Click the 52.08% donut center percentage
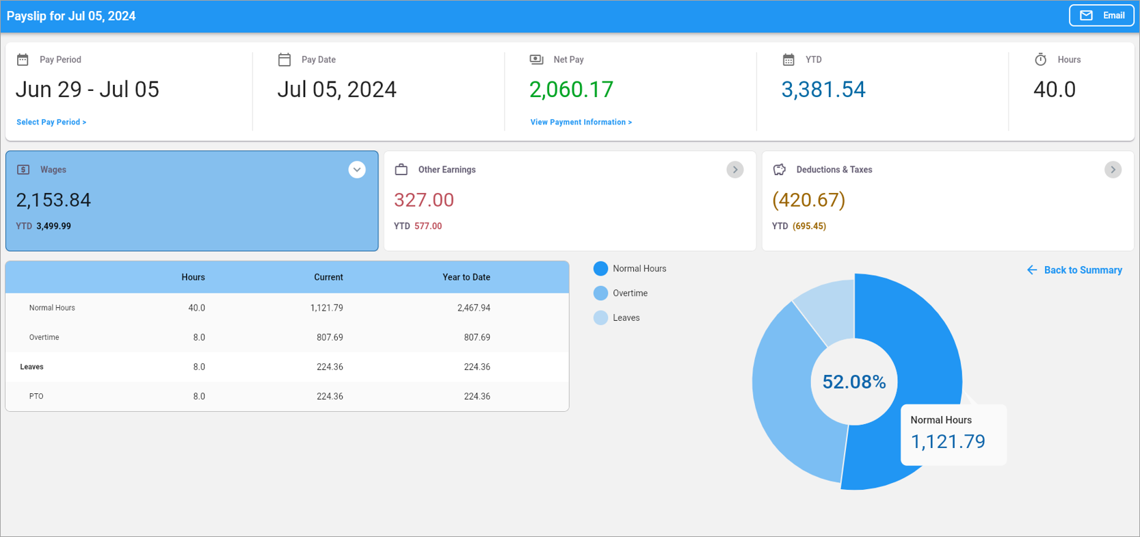Screen dimensions: 1140x537 [x=854, y=382]
